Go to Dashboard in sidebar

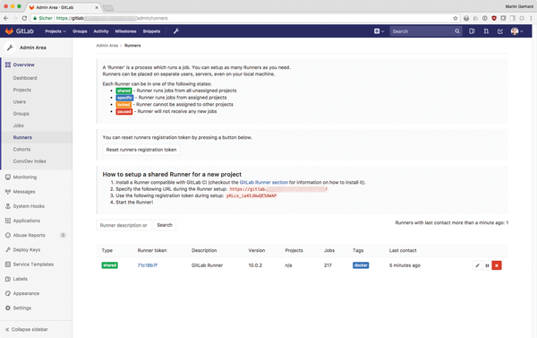pyautogui.click(x=25, y=78)
